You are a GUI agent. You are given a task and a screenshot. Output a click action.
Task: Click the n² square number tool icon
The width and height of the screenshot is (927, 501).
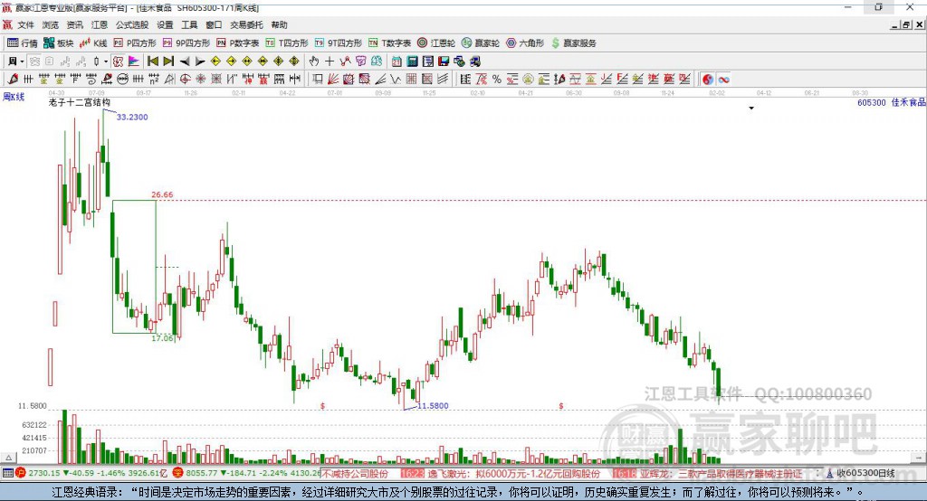154,80
